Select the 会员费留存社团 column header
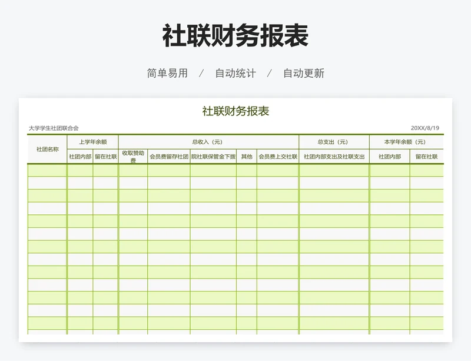This screenshot has height=361, width=471. [169, 157]
